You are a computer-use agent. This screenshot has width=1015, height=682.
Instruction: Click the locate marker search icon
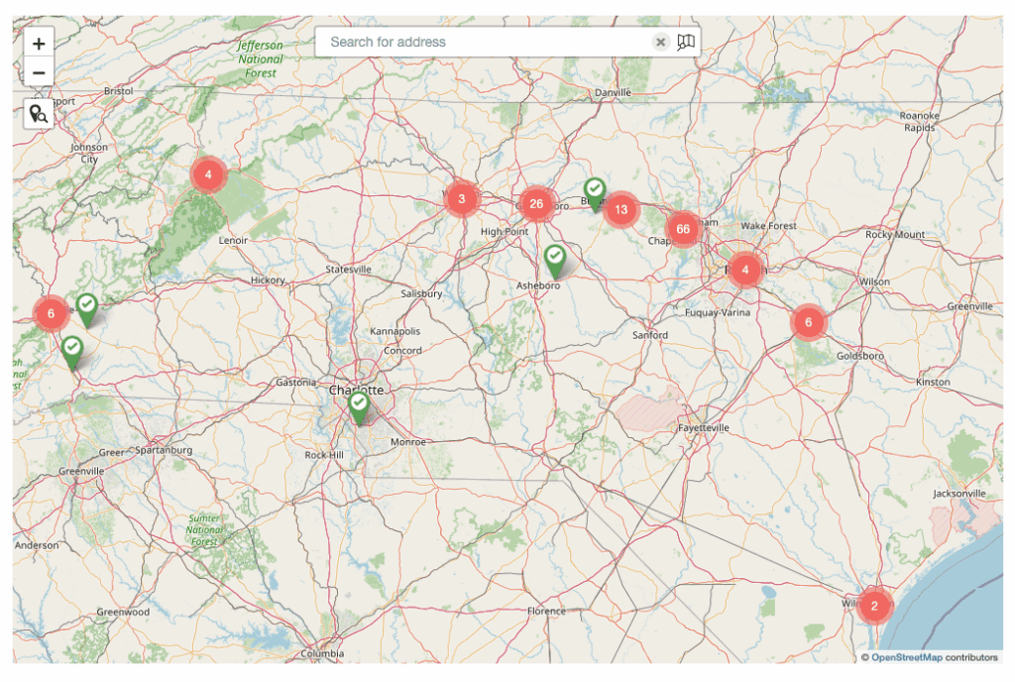click(x=39, y=114)
